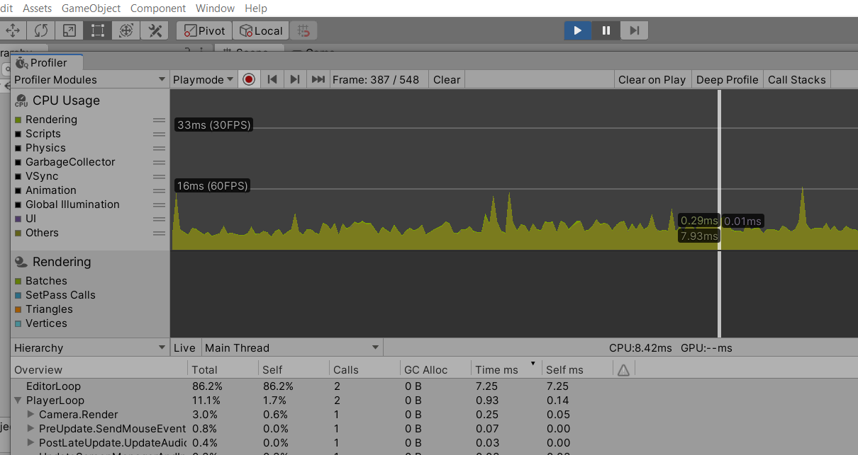Image resolution: width=858 pixels, height=455 pixels.
Task: Select the Rotate tool icon
Action: click(40, 30)
